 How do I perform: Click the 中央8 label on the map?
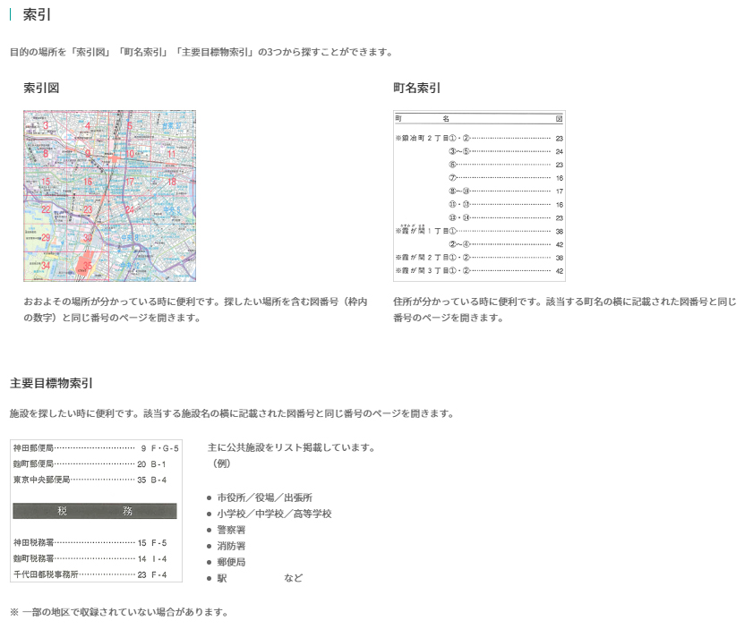pos(130,236)
